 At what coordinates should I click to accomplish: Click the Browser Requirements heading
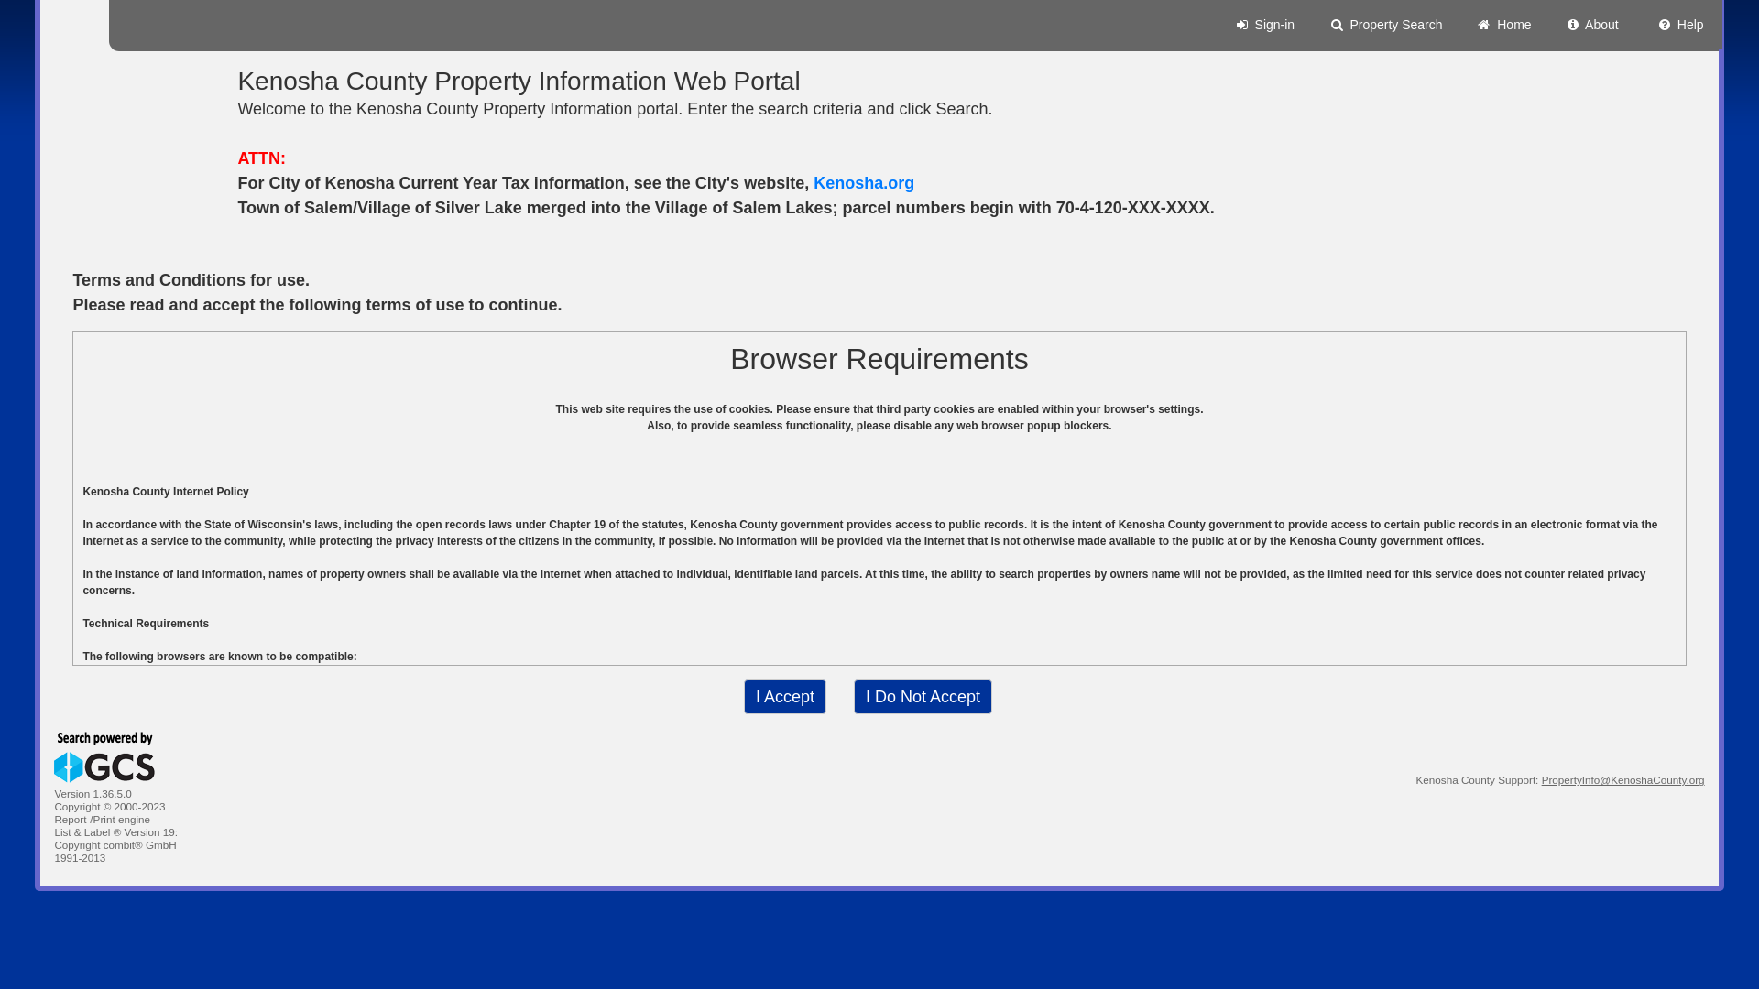(879, 359)
